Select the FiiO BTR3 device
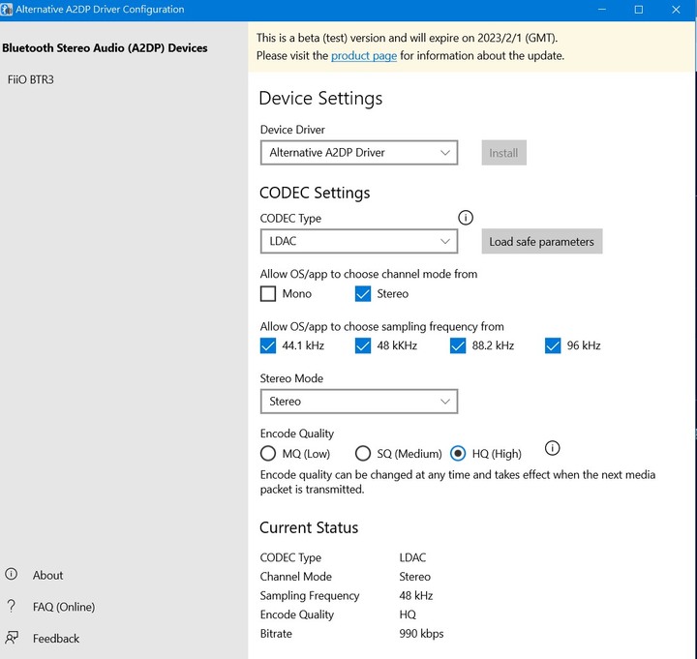 [31, 79]
